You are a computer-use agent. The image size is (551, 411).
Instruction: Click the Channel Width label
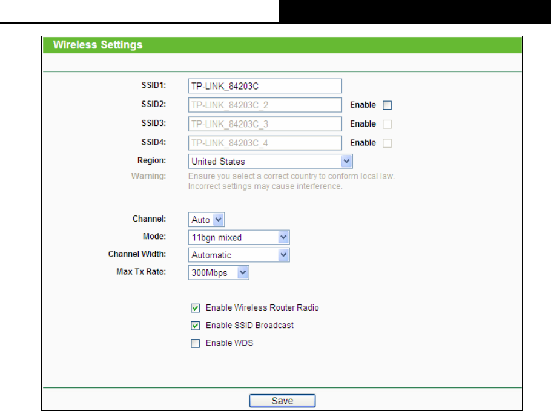(137, 254)
